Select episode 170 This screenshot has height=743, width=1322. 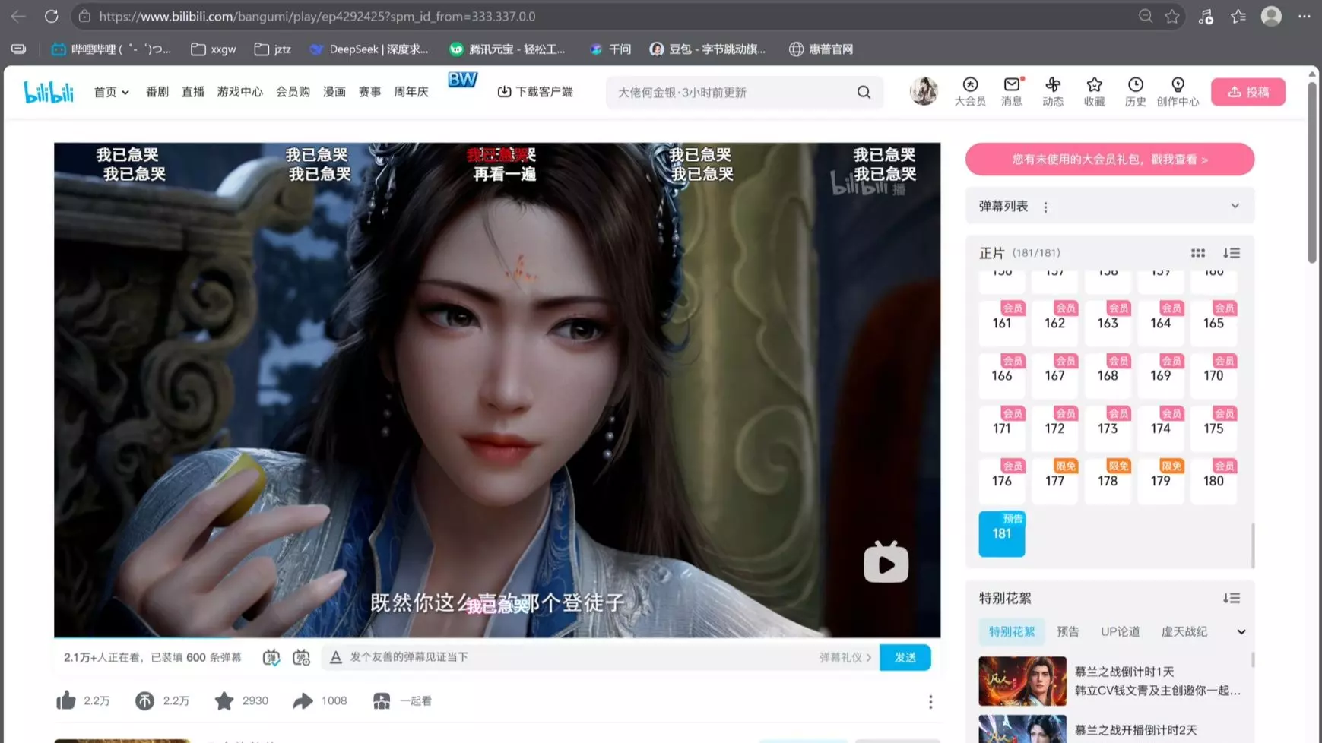tap(1214, 375)
